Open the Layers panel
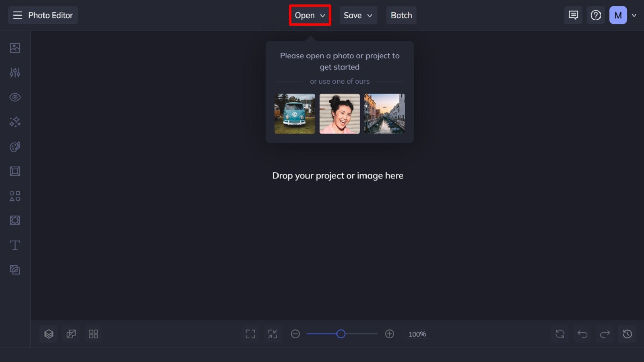The width and height of the screenshot is (644, 362). click(x=49, y=334)
